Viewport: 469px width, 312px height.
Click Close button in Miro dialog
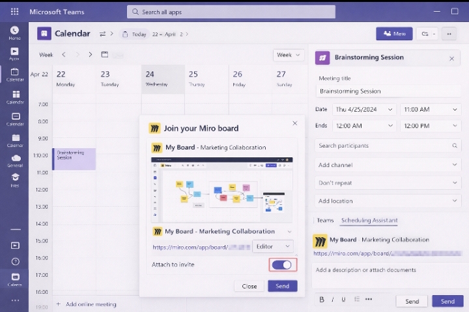pyautogui.click(x=249, y=286)
